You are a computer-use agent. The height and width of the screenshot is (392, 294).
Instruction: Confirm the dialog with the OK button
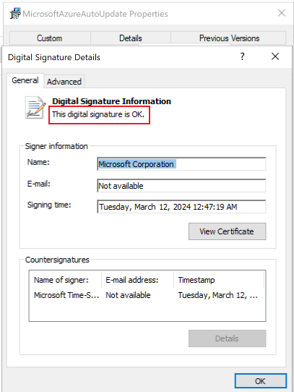coord(260,381)
